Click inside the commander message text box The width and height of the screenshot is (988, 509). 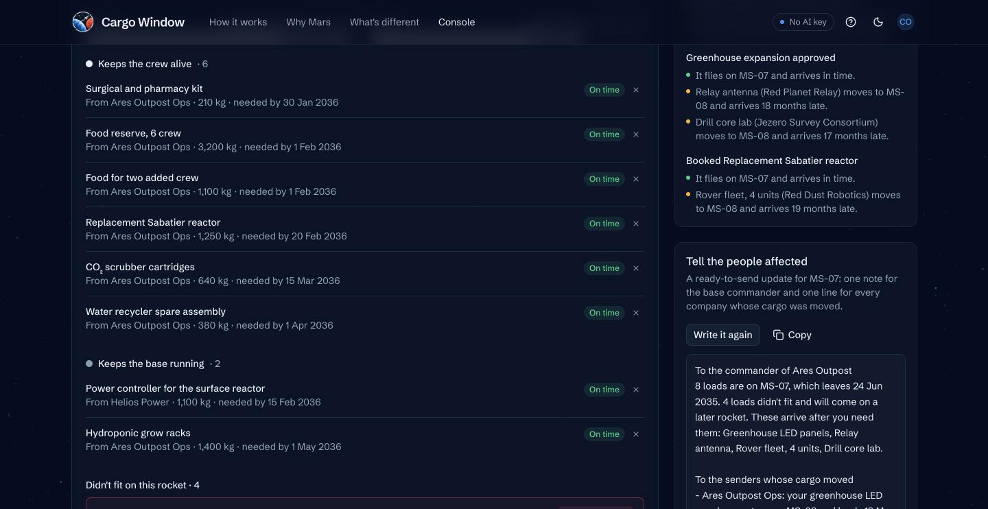pos(796,432)
